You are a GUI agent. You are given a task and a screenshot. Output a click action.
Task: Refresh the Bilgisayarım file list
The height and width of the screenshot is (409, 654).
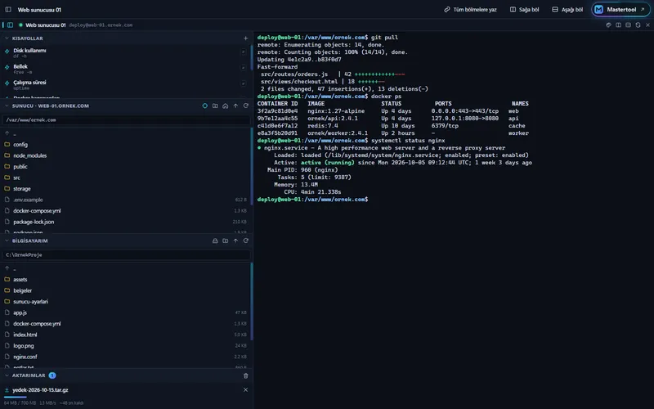pyautogui.click(x=246, y=240)
